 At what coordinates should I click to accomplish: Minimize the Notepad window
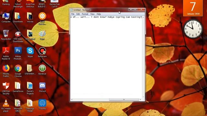tap(131, 9)
